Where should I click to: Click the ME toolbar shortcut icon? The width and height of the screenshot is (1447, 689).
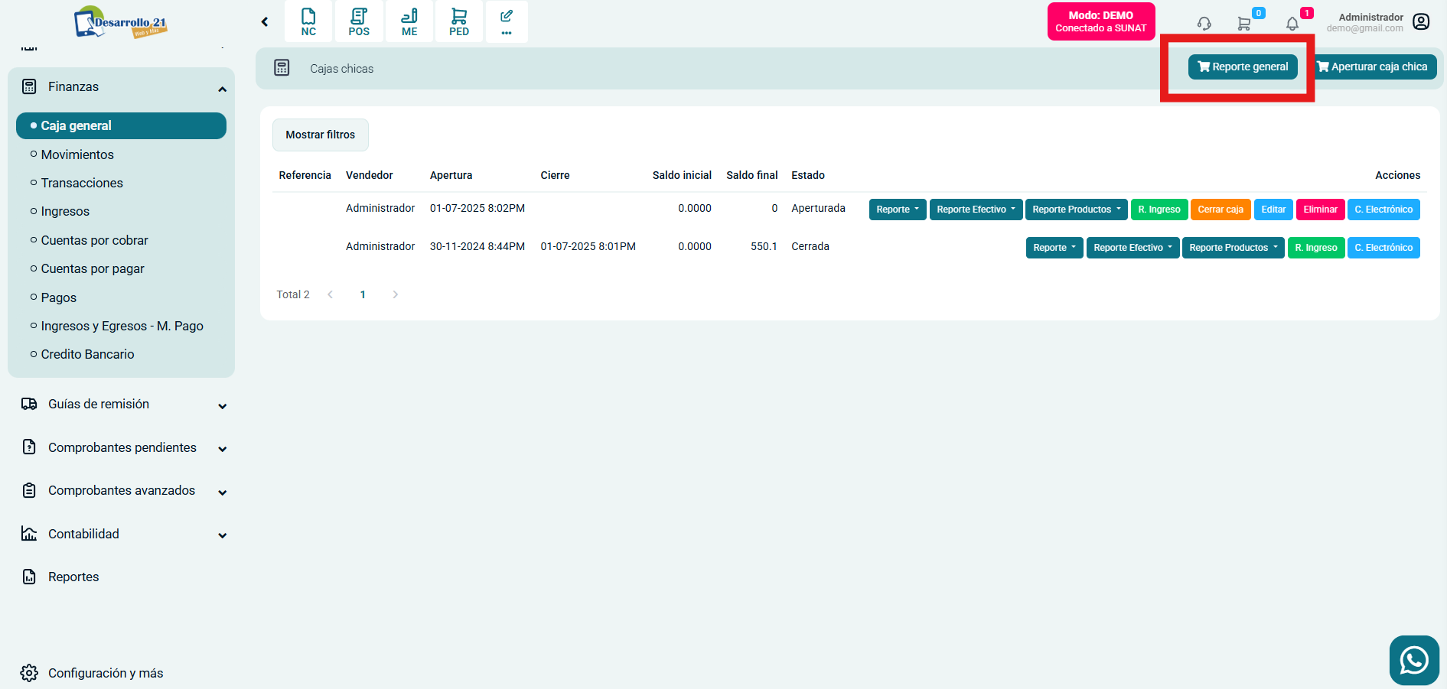coord(409,21)
